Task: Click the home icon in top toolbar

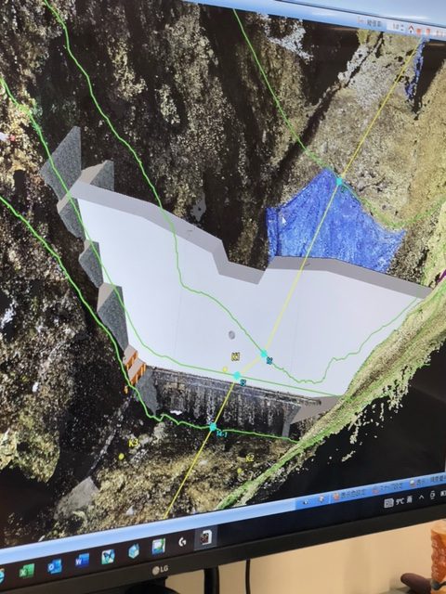Action: [x=412, y=29]
